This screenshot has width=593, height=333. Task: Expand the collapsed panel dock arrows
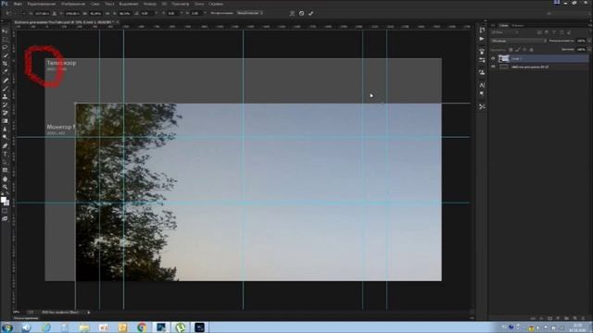pyautogui.click(x=486, y=21)
